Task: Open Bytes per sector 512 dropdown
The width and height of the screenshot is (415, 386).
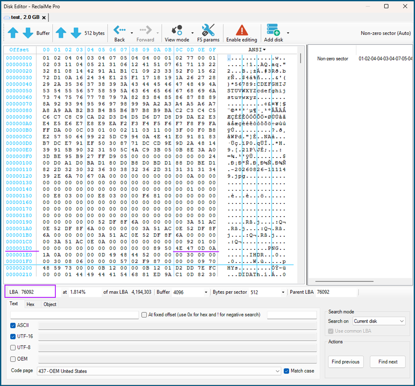Action: pos(283,292)
